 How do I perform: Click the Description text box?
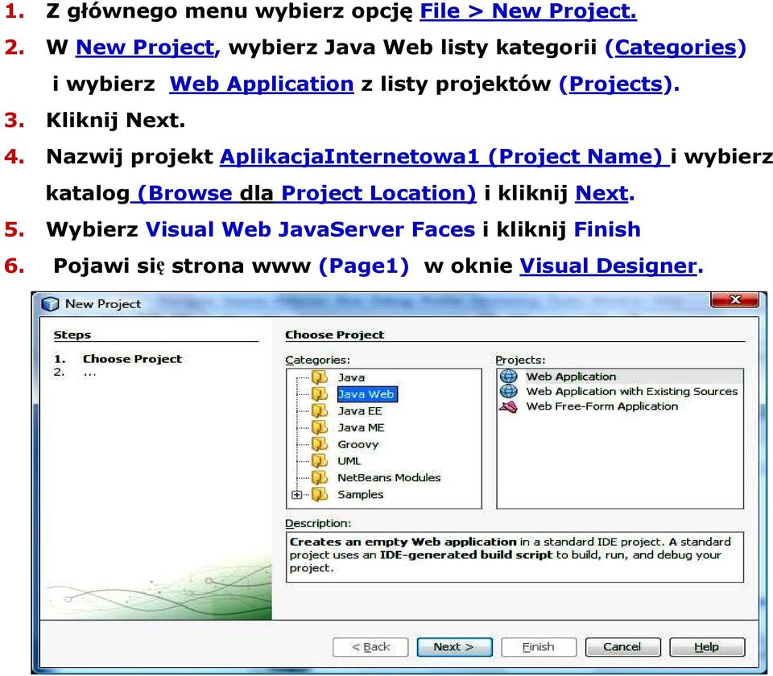click(x=515, y=557)
